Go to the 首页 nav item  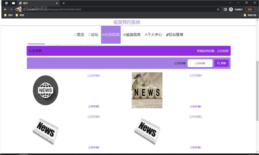(x=79, y=35)
